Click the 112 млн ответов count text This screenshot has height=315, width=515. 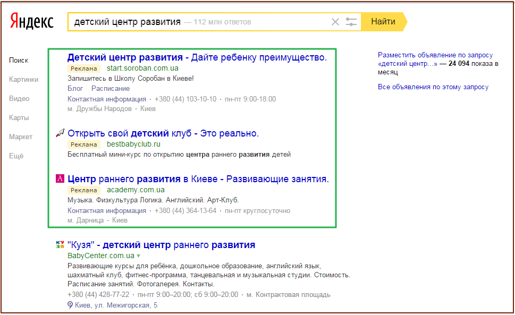click(222, 22)
